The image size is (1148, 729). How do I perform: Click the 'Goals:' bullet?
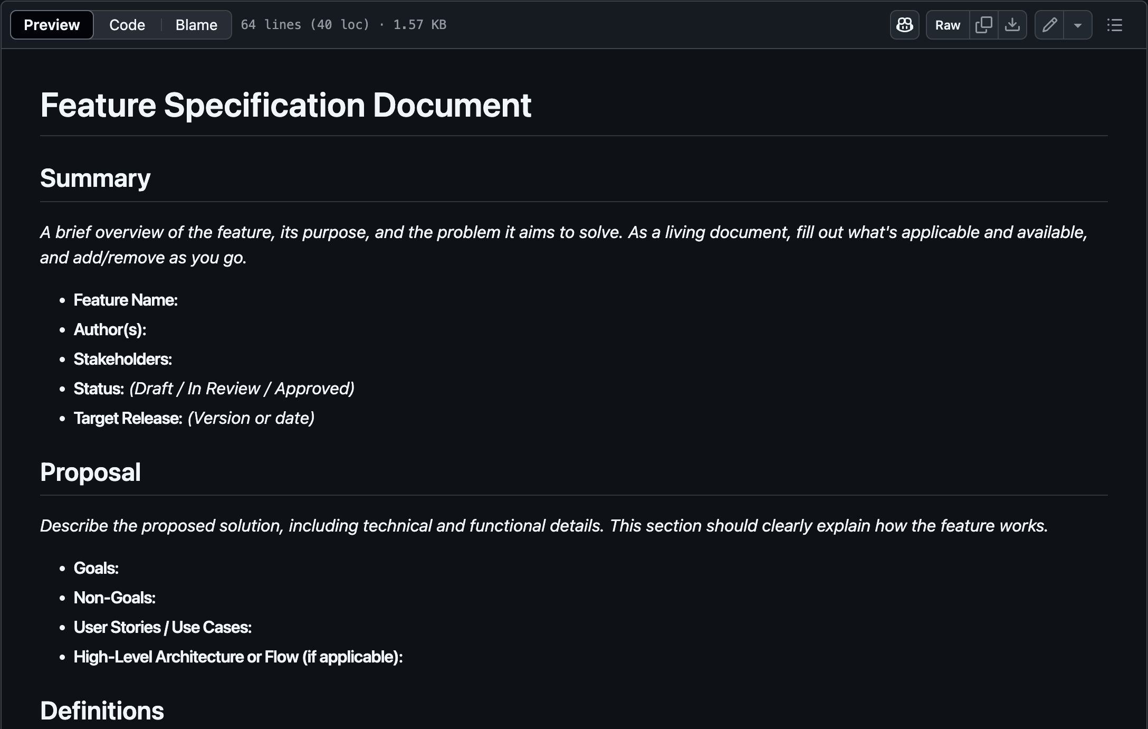[96, 568]
